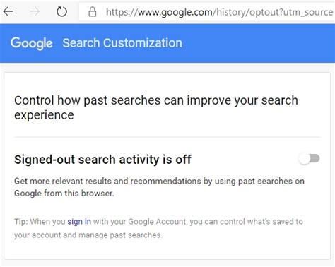Image resolution: width=335 pixels, height=267 pixels.
Task: Click the word 'experience' in the heading
Action: click(44, 115)
